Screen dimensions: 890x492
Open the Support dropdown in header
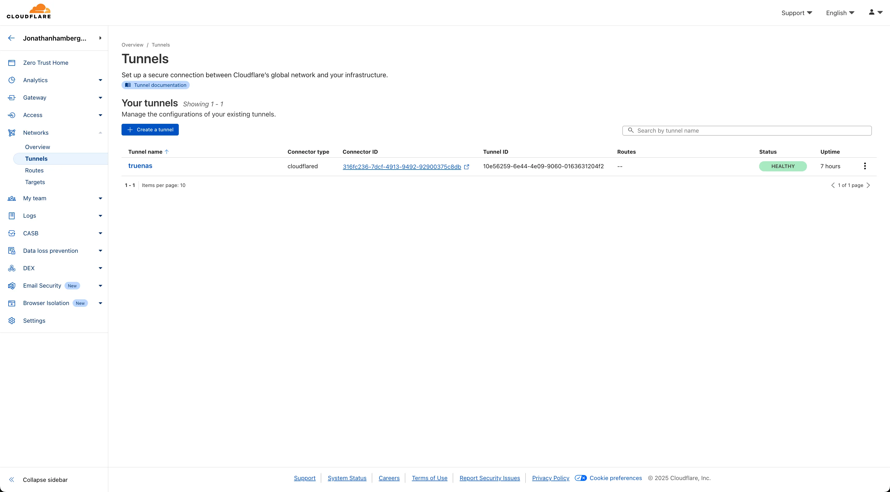click(x=797, y=13)
